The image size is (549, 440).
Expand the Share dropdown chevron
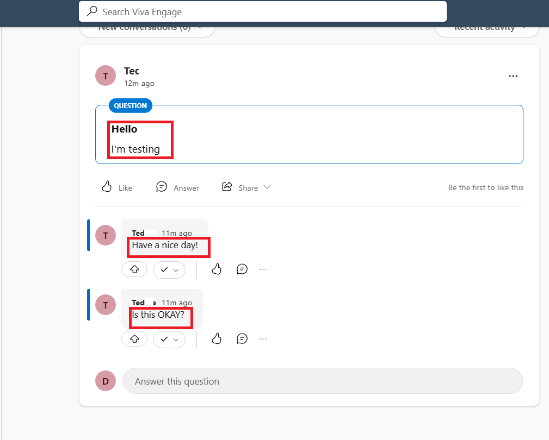(x=267, y=187)
